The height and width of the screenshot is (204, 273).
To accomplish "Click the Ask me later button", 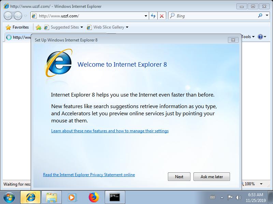I will [212, 176].
